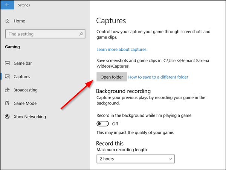Screen dimensions: 226x170
Task: Switch to the 'Game Mode' text label
Action: pyautogui.click(x=25, y=103)
